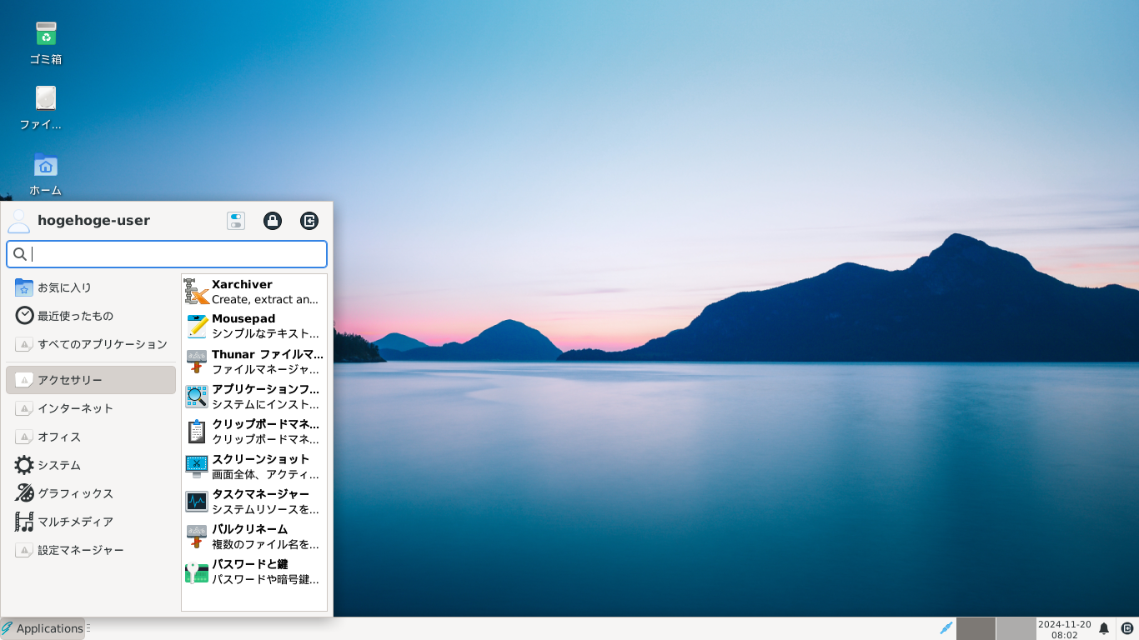1139x640 pixels.
Task: Open Whisker Menu settings via toggle icon
Action: [x=236, y=220]
